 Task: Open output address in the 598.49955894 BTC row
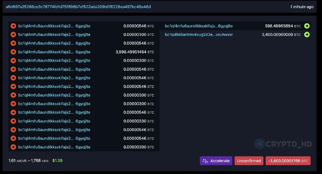click(x=199, y=26)
